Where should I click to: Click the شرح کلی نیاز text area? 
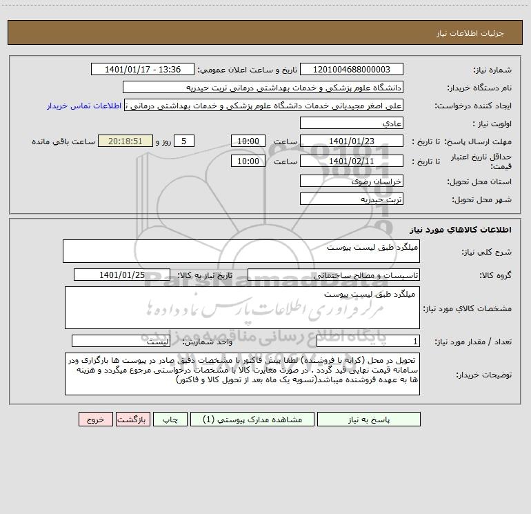tap(241, 251)
